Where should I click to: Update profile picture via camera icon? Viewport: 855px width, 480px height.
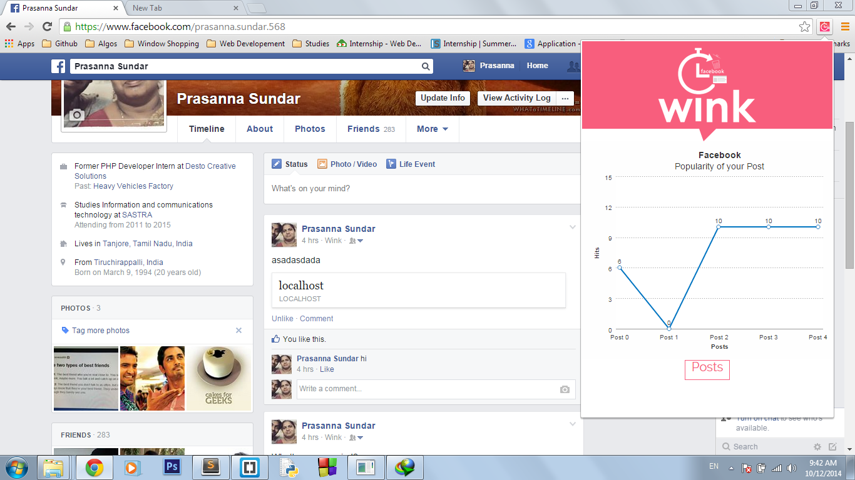coord(77,114)
